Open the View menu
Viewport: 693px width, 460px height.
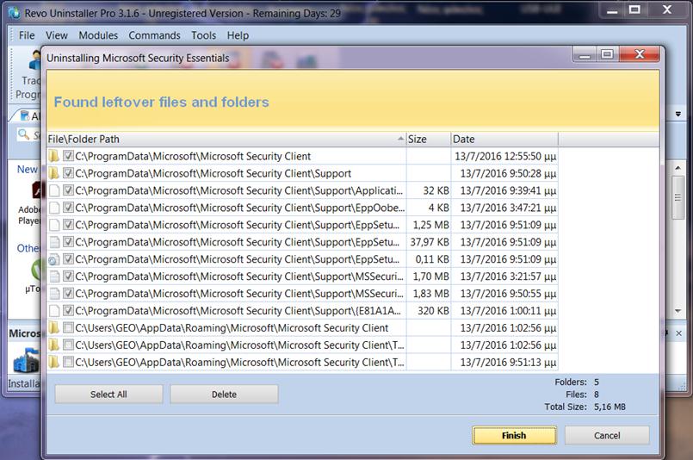pos(57,35)
